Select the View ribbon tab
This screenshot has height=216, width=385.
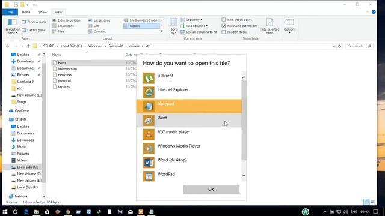pyautogui.click(x=58, y=12)
